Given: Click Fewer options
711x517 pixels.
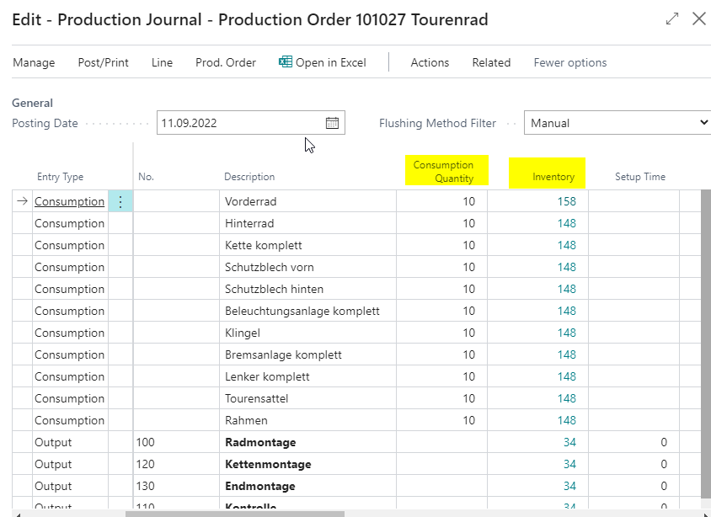Looking at the screenshot, I should tap(570, 62).
